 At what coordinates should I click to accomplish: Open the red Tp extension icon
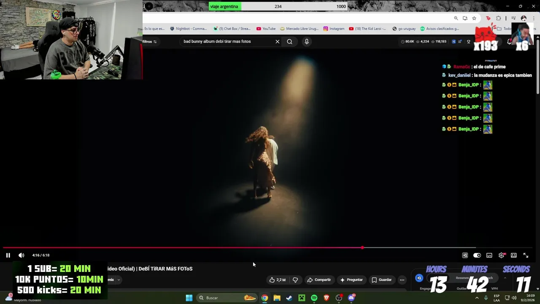click(x=489, y=18)
